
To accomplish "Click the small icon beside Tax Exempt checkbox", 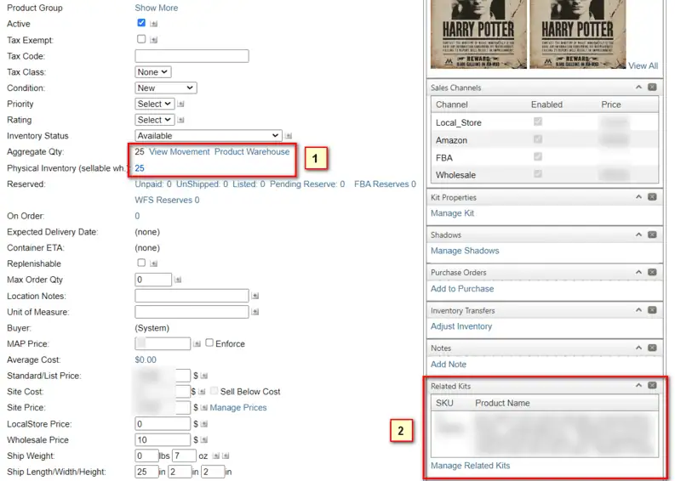I will (x=154, y=40).
